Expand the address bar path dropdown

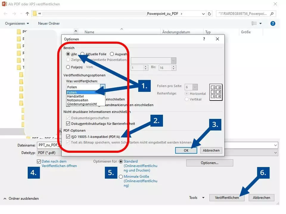coord(203,14)
